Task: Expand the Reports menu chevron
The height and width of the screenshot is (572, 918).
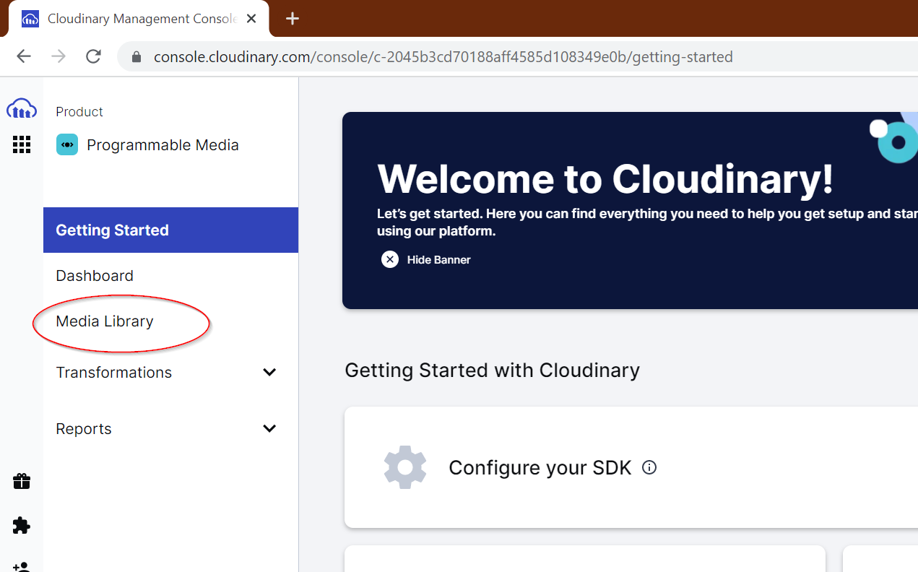Action: (269, 429)
